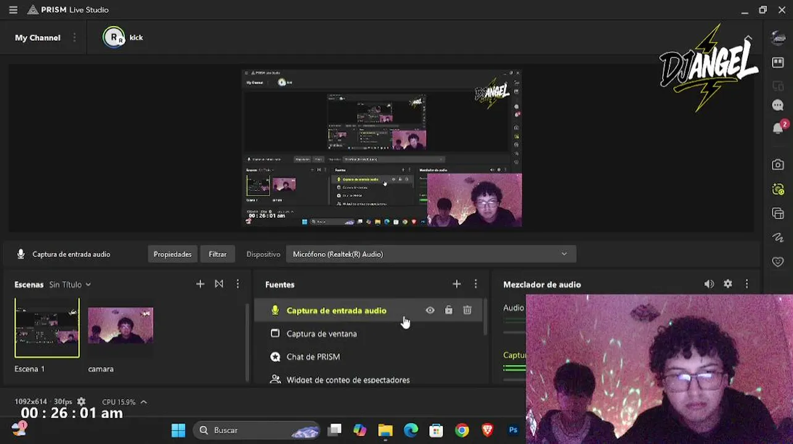The image size is (793, 444).
Task: Toggle lock on Captura de entrada audio
Action: tap(449, 310)
